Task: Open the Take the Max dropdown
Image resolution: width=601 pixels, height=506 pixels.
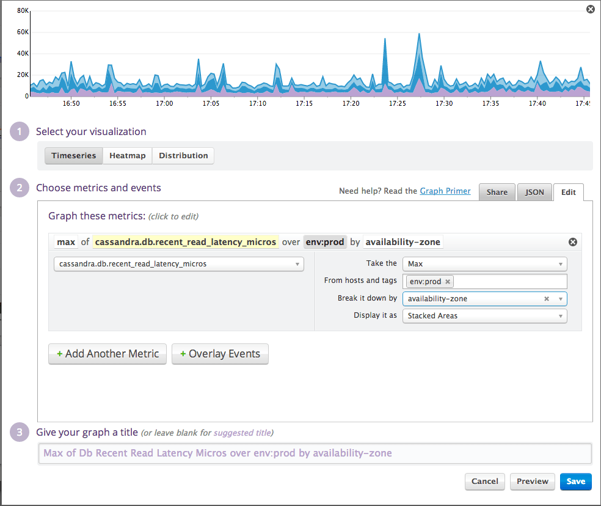Action: click(484, 264)
